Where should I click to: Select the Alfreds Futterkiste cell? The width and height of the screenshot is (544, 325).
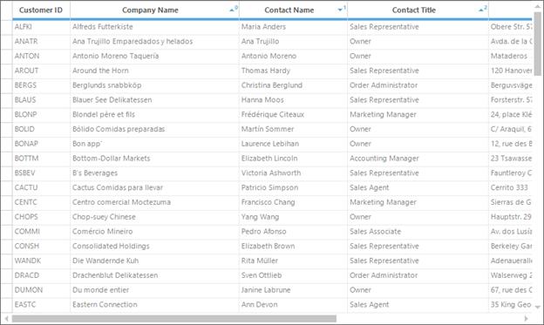click(x=154, y=27)
